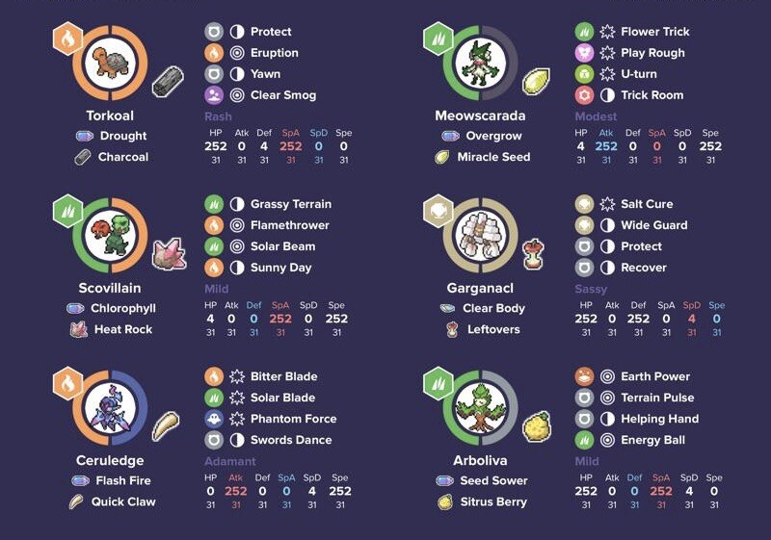Click the Meowscarada grass type hexagon badge
Image resolution: width=771 pixels, height=540 pixels.
pos(439,39)
